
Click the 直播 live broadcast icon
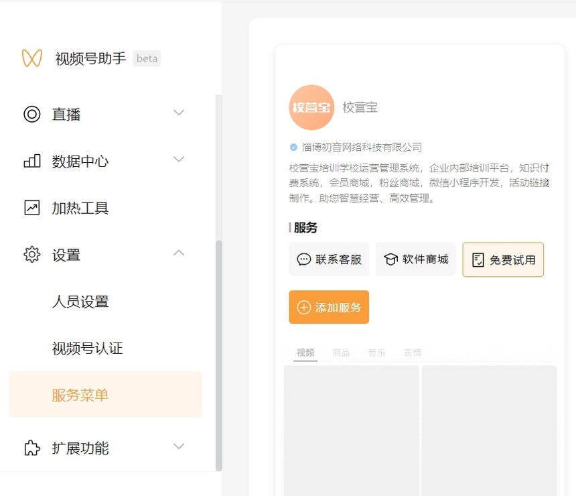32,114
